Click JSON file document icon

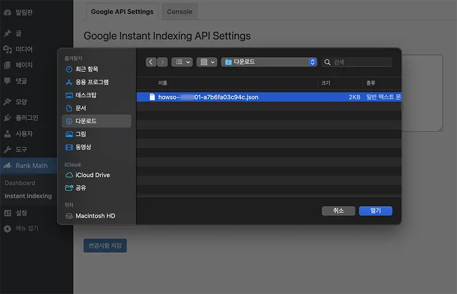pos(152,97)
